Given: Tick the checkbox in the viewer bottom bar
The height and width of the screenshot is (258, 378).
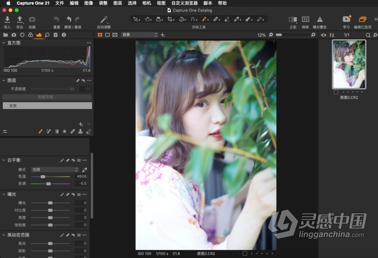Looking at the screenshot, I should tap(245, 253).
